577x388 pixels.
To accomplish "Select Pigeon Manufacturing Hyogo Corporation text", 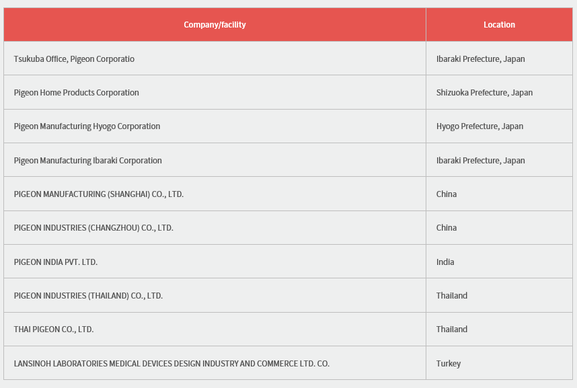I will pos(87,126).
